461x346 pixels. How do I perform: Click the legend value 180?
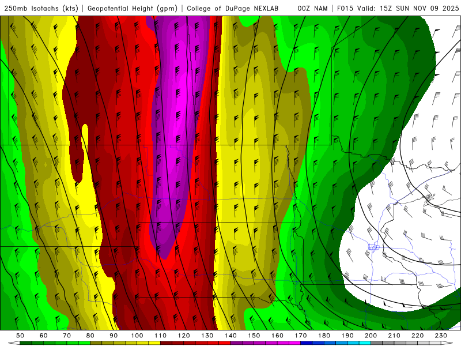click(x=324, y=336)
